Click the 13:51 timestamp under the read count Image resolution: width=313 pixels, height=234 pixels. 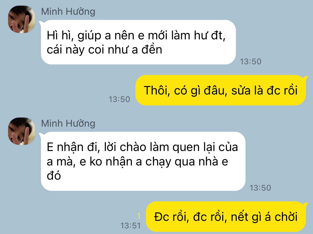tap(131, 226)
